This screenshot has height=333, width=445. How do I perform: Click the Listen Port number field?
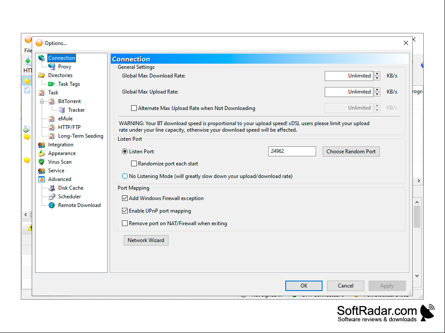pyautogui.click(x=292, y=151)
